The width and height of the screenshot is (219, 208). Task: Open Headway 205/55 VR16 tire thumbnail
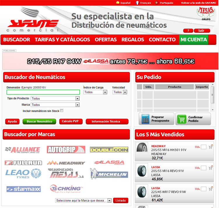coord(142,147)
